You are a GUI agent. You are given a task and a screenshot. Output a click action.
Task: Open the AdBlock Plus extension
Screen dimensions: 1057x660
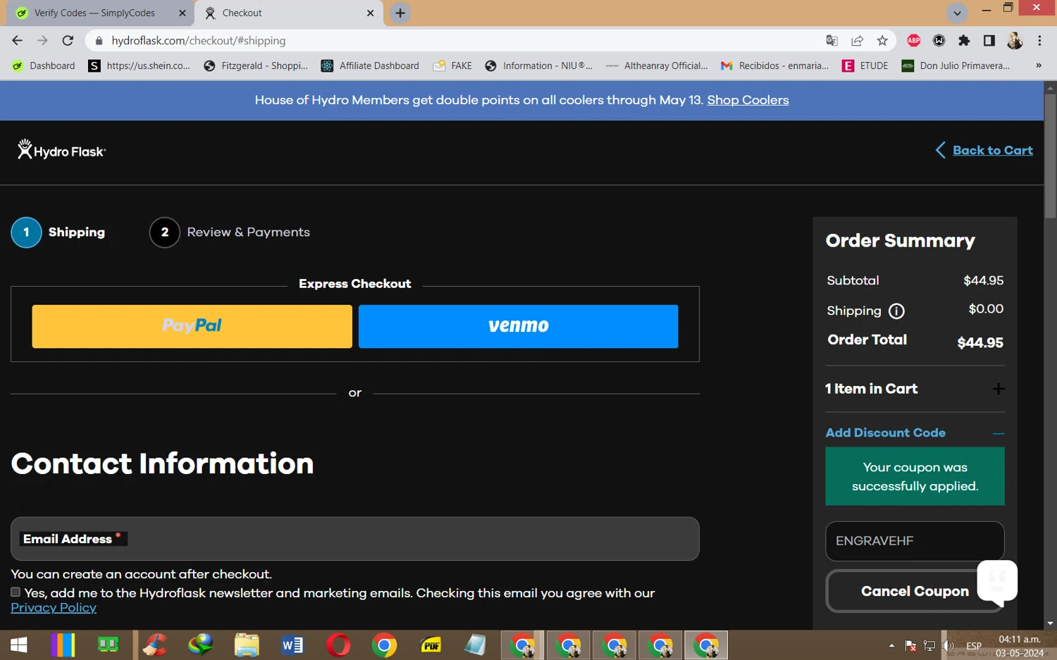click(914, 41)
